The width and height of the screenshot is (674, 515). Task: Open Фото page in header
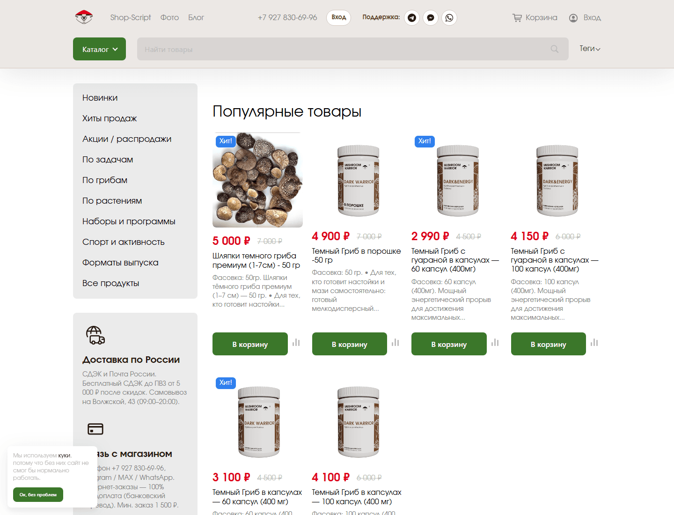169,18
